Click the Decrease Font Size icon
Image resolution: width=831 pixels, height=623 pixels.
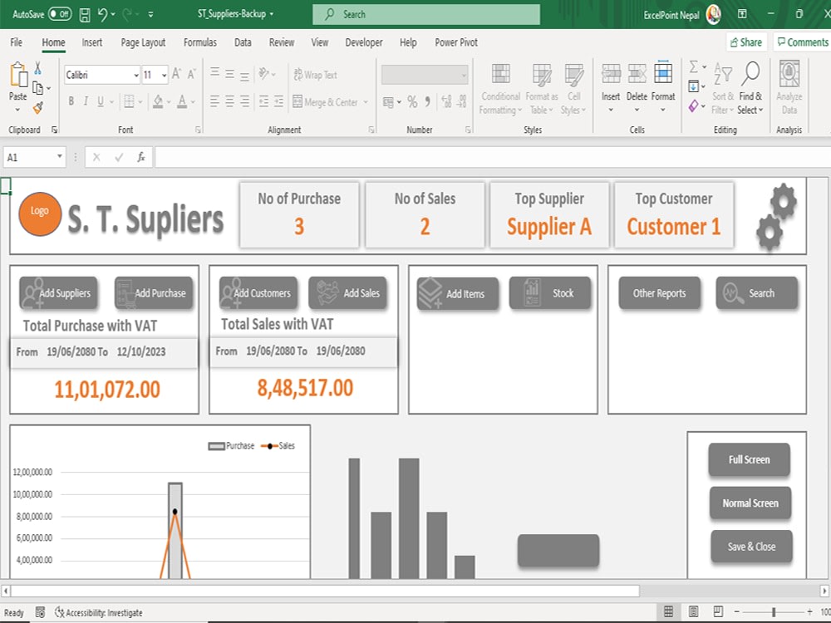click(191, 75)
